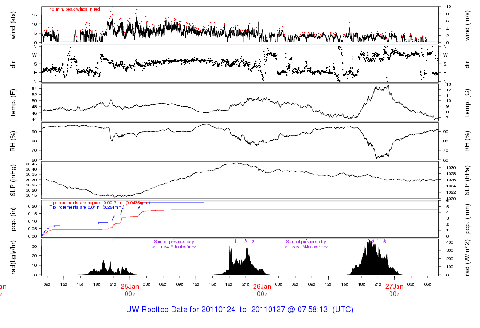
Task: Click the red tip increments 0.00171in. legend
Action: click(99, 202)
